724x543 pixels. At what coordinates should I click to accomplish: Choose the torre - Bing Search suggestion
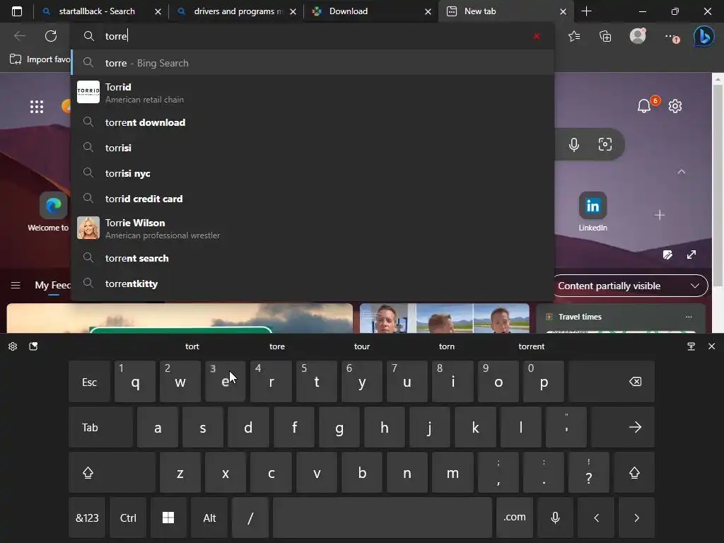coord(313,63)
